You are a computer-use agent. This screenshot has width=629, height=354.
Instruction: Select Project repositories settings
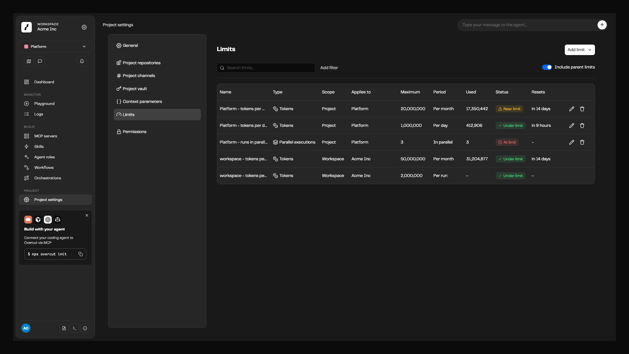[157, 63]
